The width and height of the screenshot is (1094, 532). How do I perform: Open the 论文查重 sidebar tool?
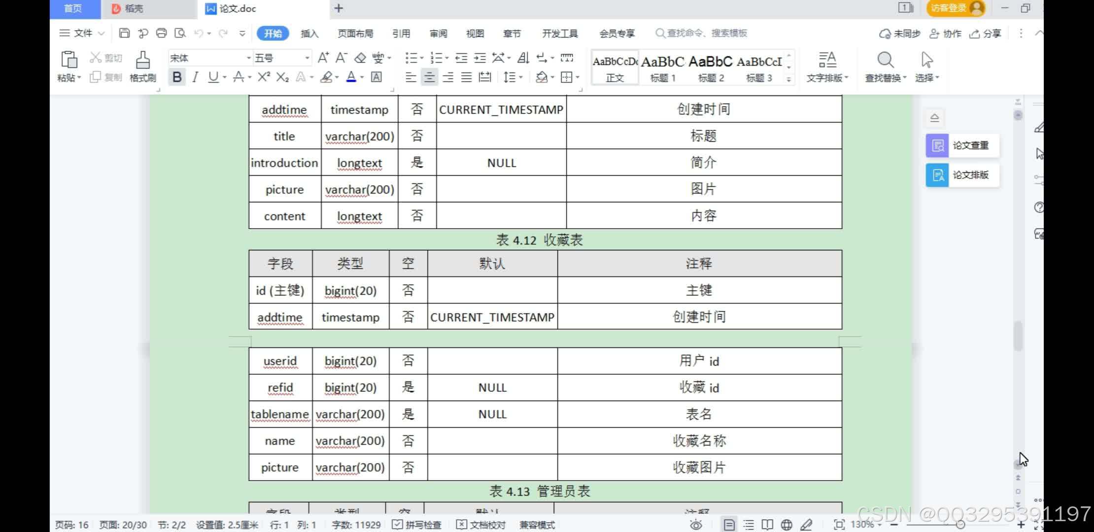point(962,145)
